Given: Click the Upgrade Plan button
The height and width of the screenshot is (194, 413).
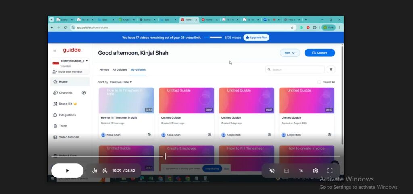Looking at the screenshot, I should tap(256, 38).
